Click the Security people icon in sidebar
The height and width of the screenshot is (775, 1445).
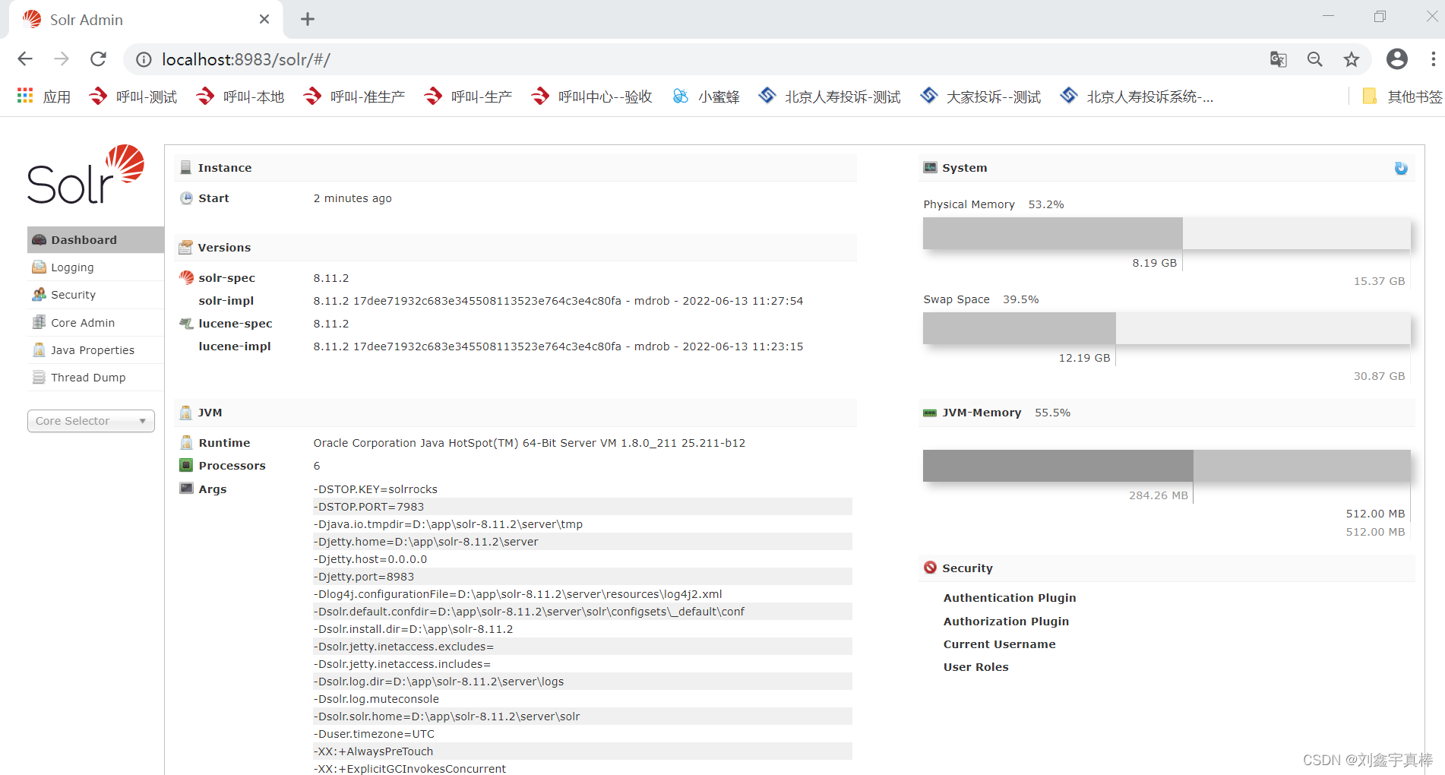click(x=39, y=294)
